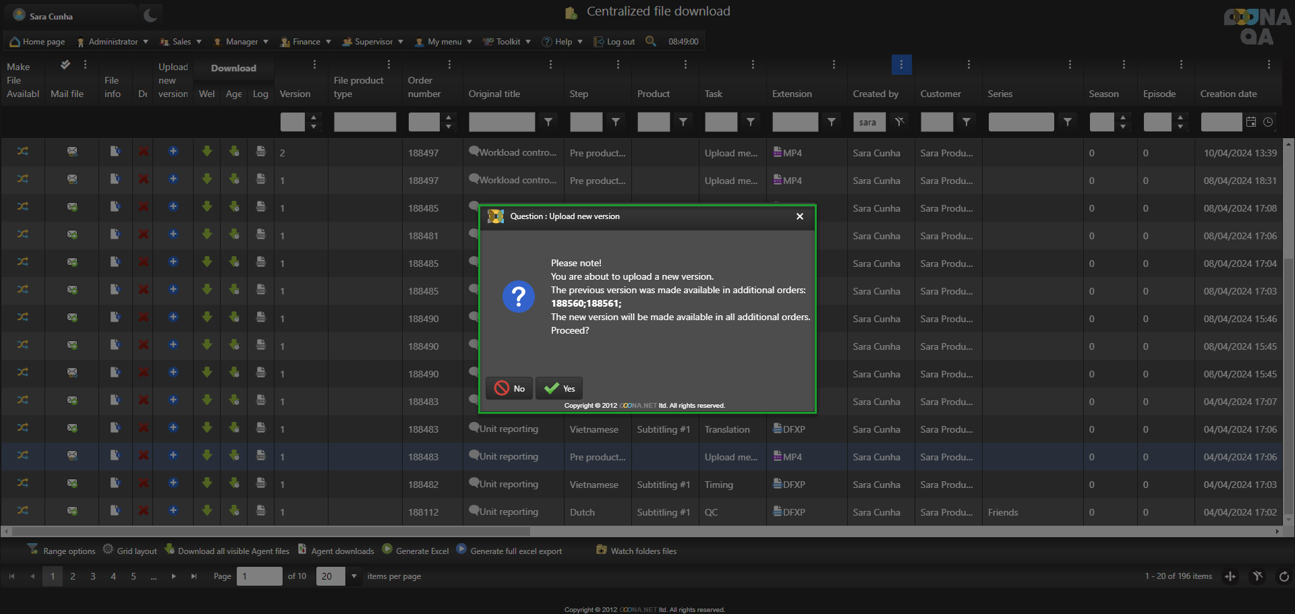This screenshot has height=614, width=1295.
Task: Click Generate Excel icon
Action: pyautogui.click(x=387, y=549)
